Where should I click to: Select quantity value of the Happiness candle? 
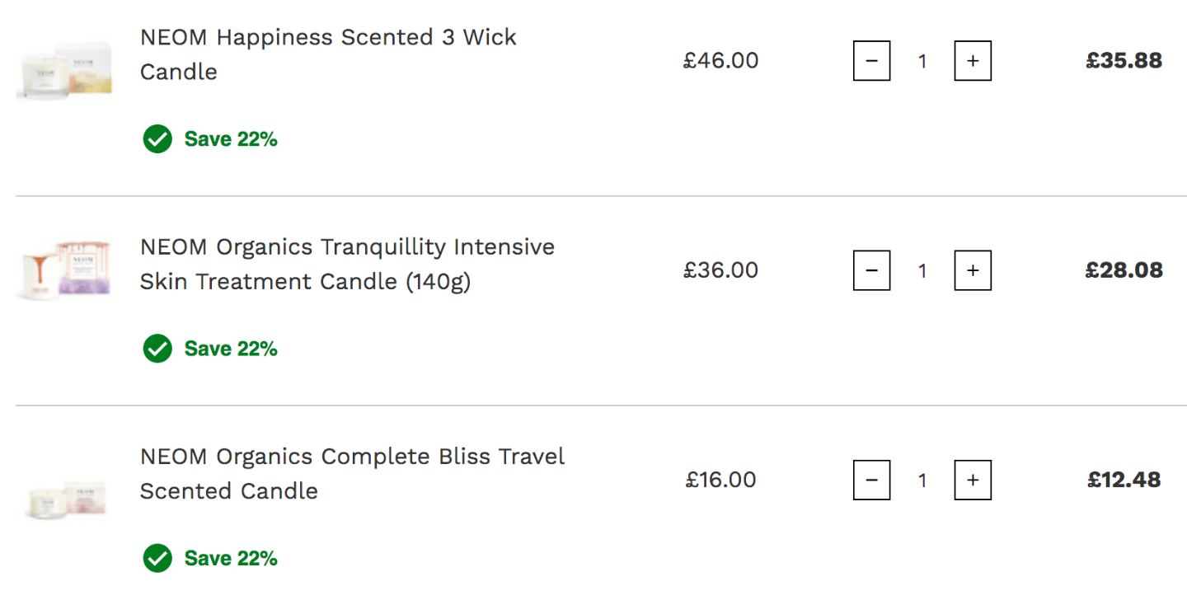(922, 61)
